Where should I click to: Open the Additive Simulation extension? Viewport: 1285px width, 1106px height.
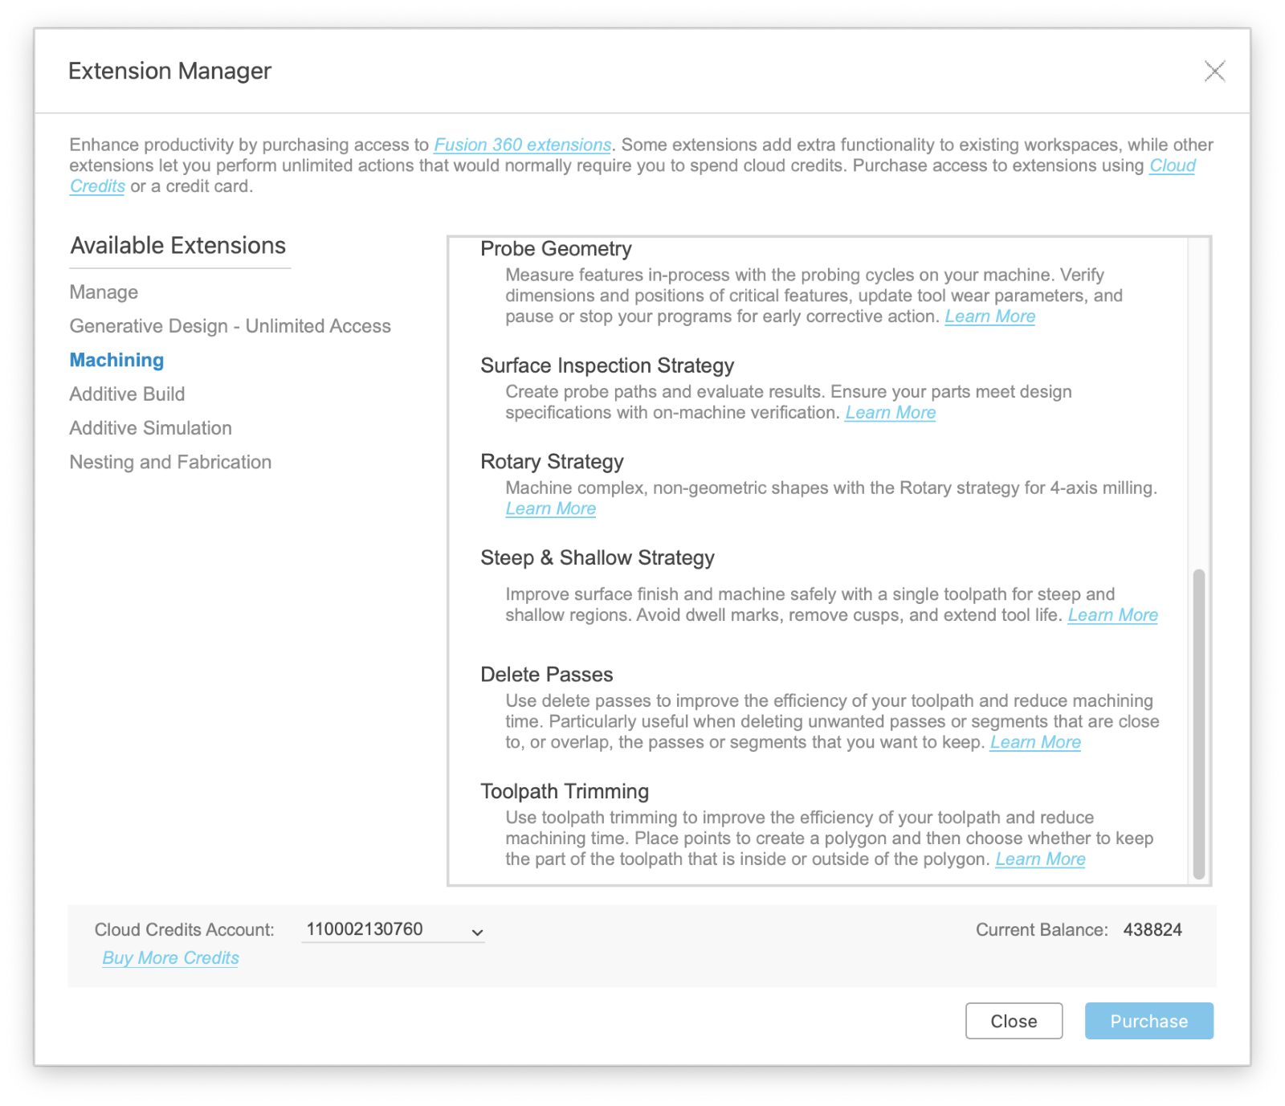click(x=150, y=428)
